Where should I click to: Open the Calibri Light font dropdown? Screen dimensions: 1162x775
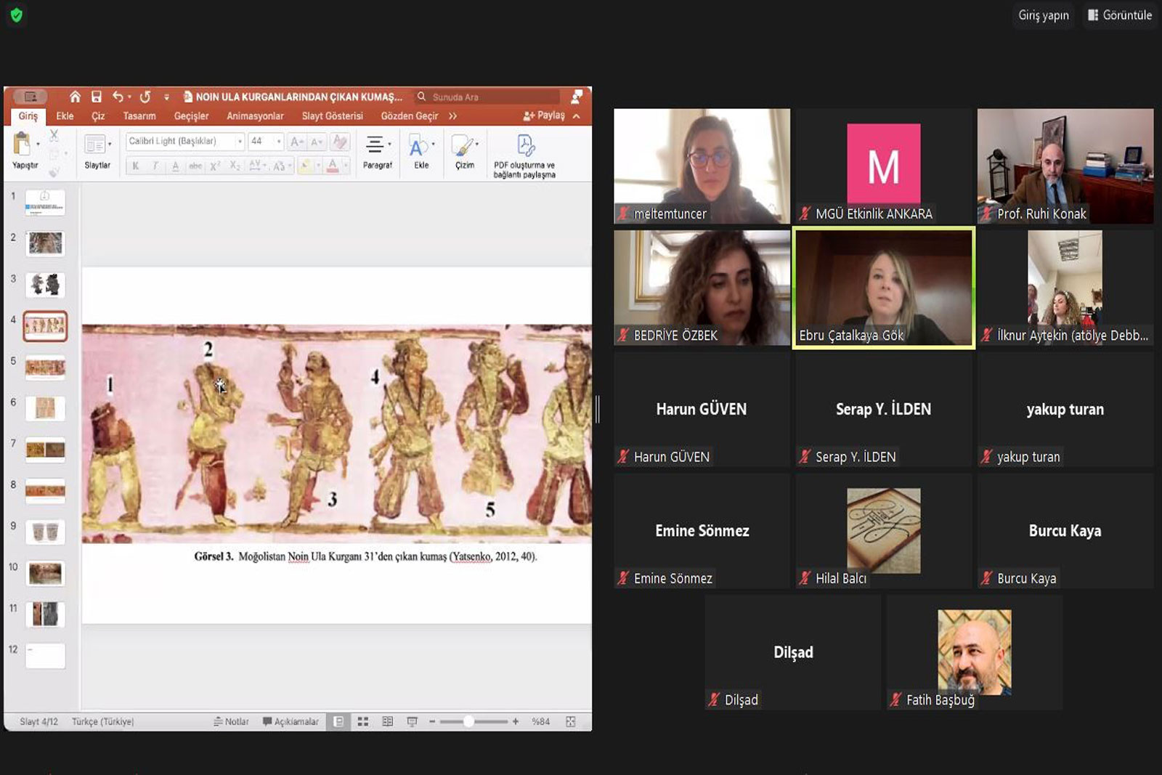pos(240,142)
